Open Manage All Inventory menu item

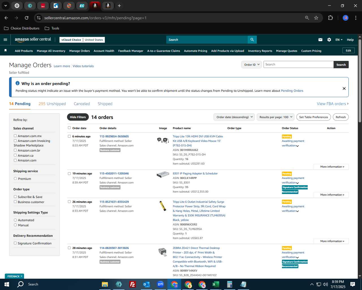pyautogui.click(x=51, y=51)
